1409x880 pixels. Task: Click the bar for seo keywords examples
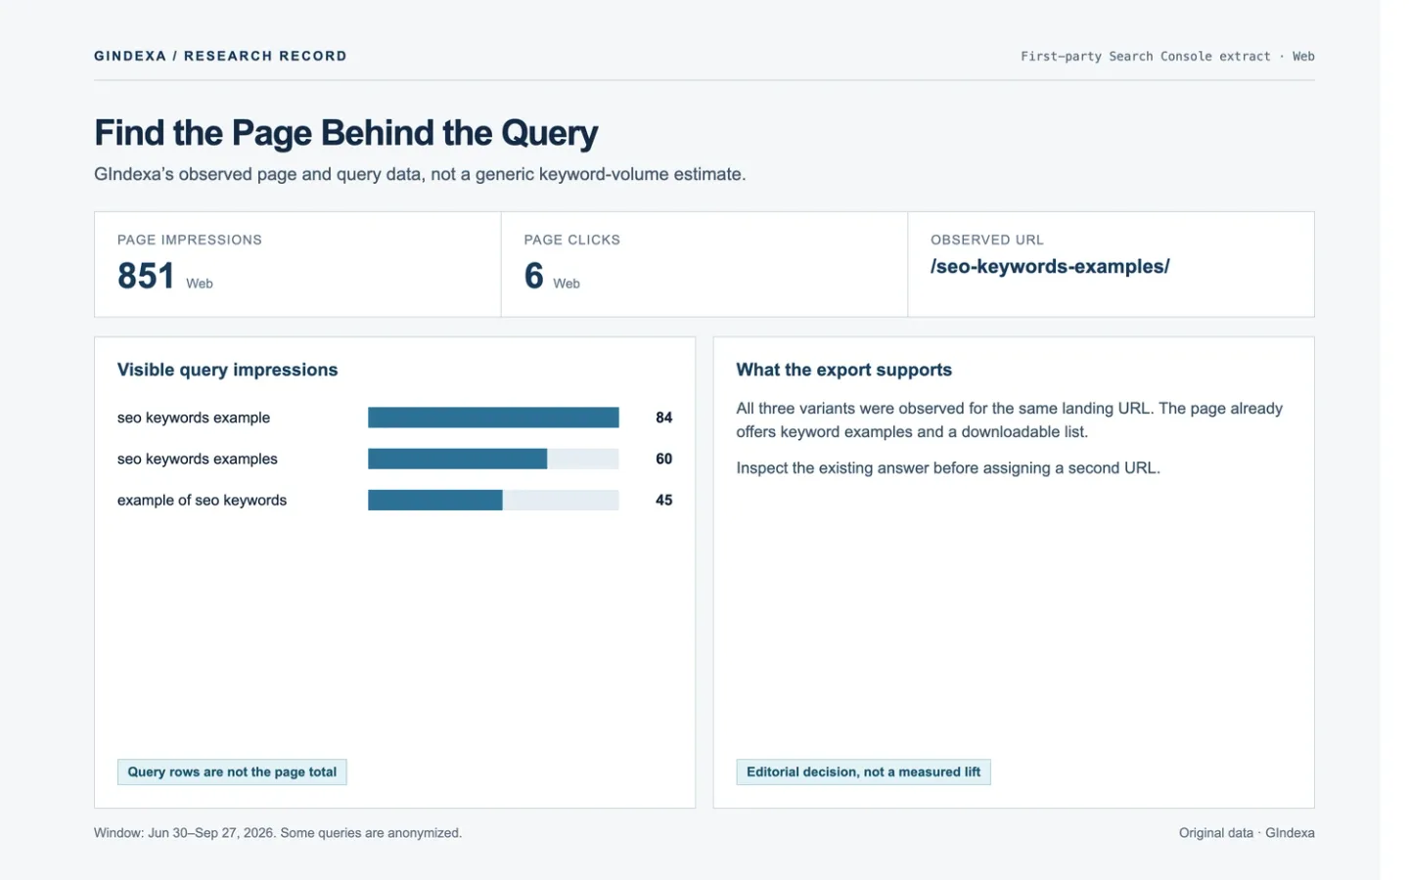457,459
